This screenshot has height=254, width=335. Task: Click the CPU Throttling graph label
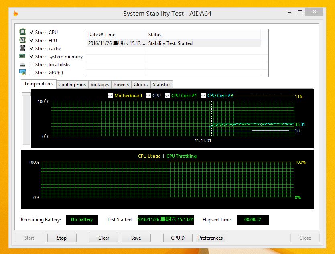tap(181, 156)
